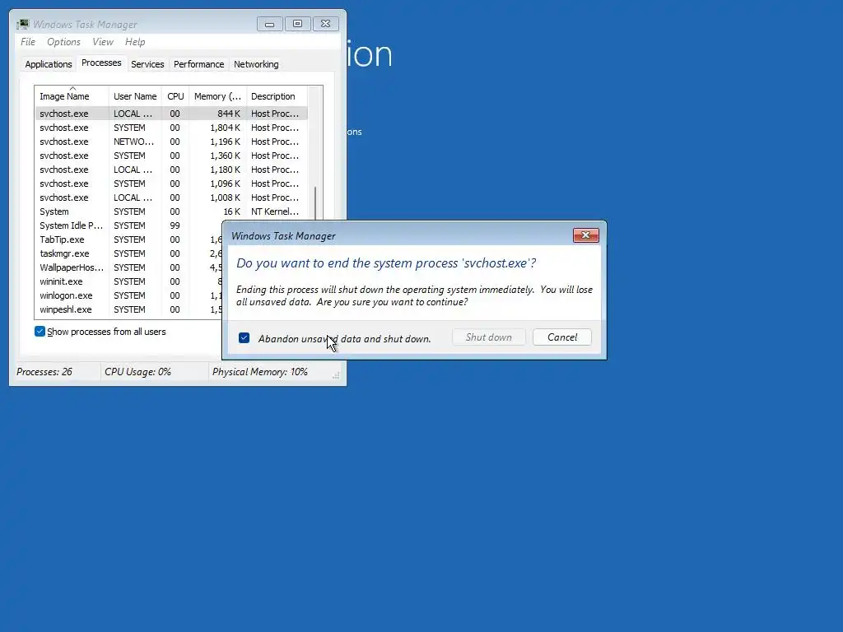Viewport: 843px width, 632px height.
Task: Select svchost.exe run by NETWO... user
Action: [171, 142]
